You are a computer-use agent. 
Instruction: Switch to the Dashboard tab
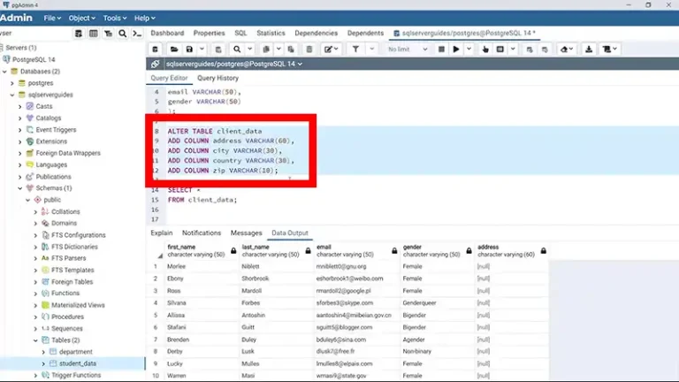[x=167, y=34]
